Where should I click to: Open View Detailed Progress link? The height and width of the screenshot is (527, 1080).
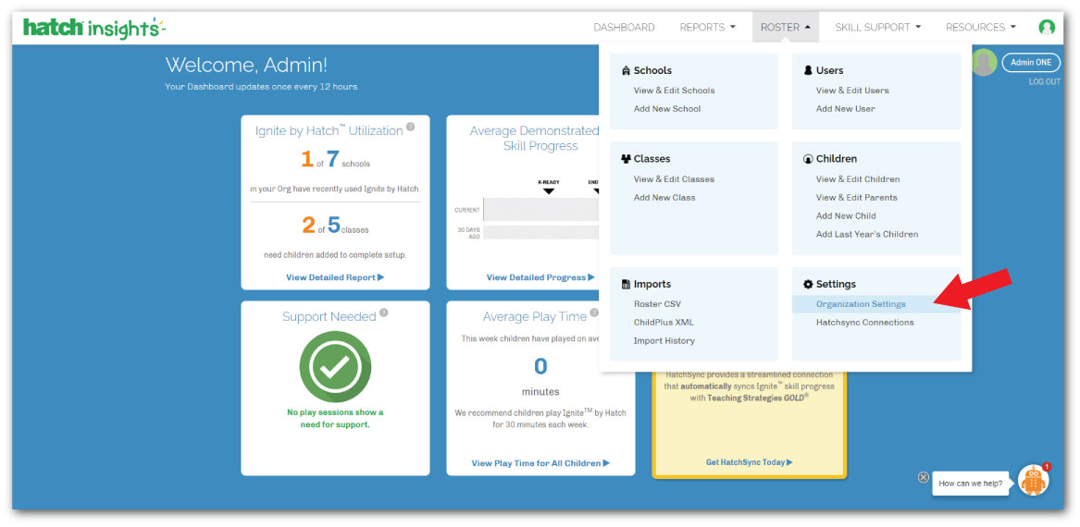pos(540,277)
